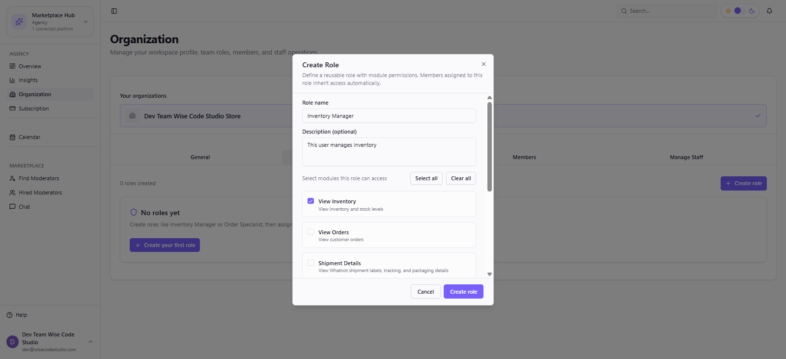Click the '0 roles created' text
786x359 pixels.
pos(138,183)
